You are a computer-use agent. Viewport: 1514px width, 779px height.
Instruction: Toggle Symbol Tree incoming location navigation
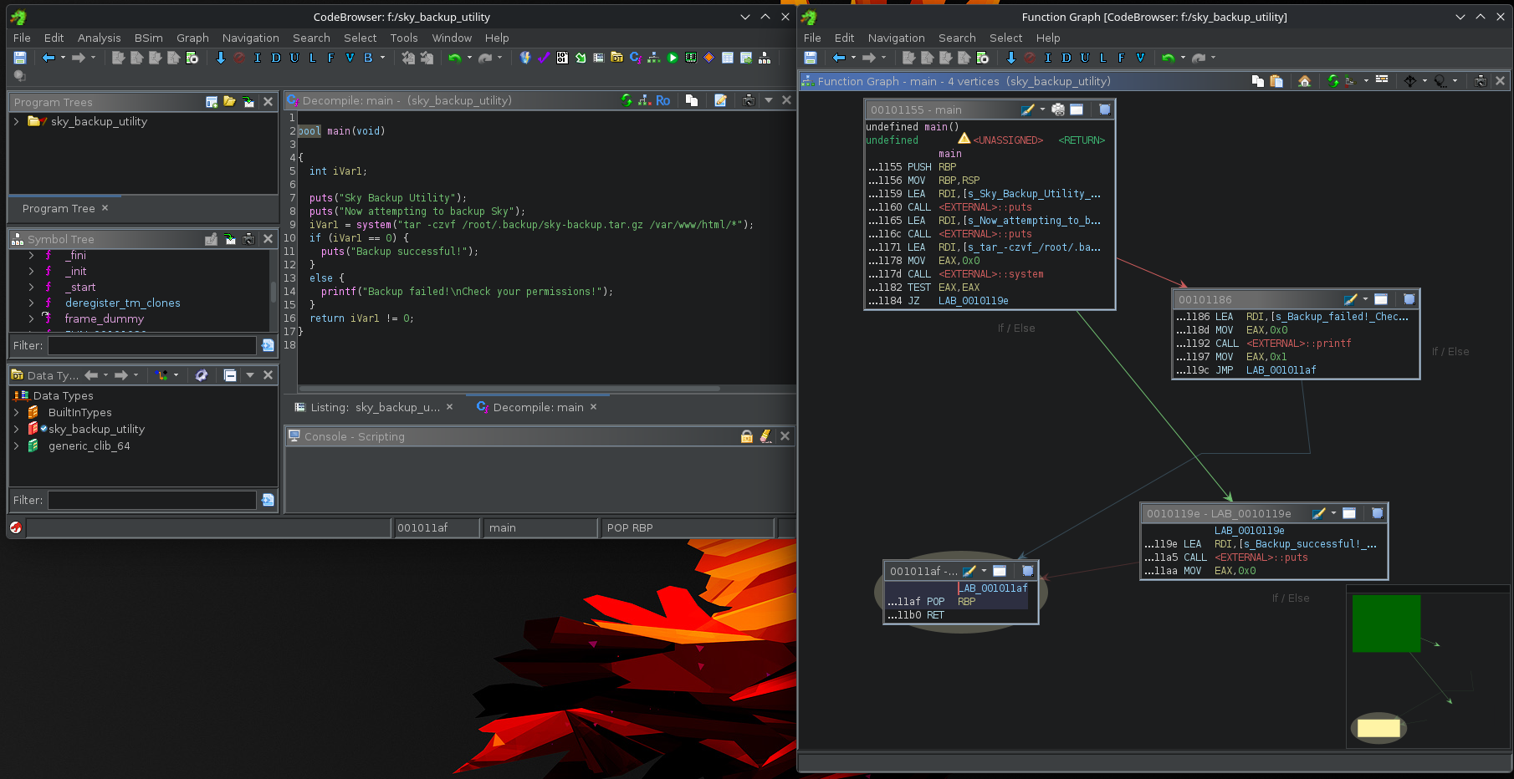(x=230, y=239)
